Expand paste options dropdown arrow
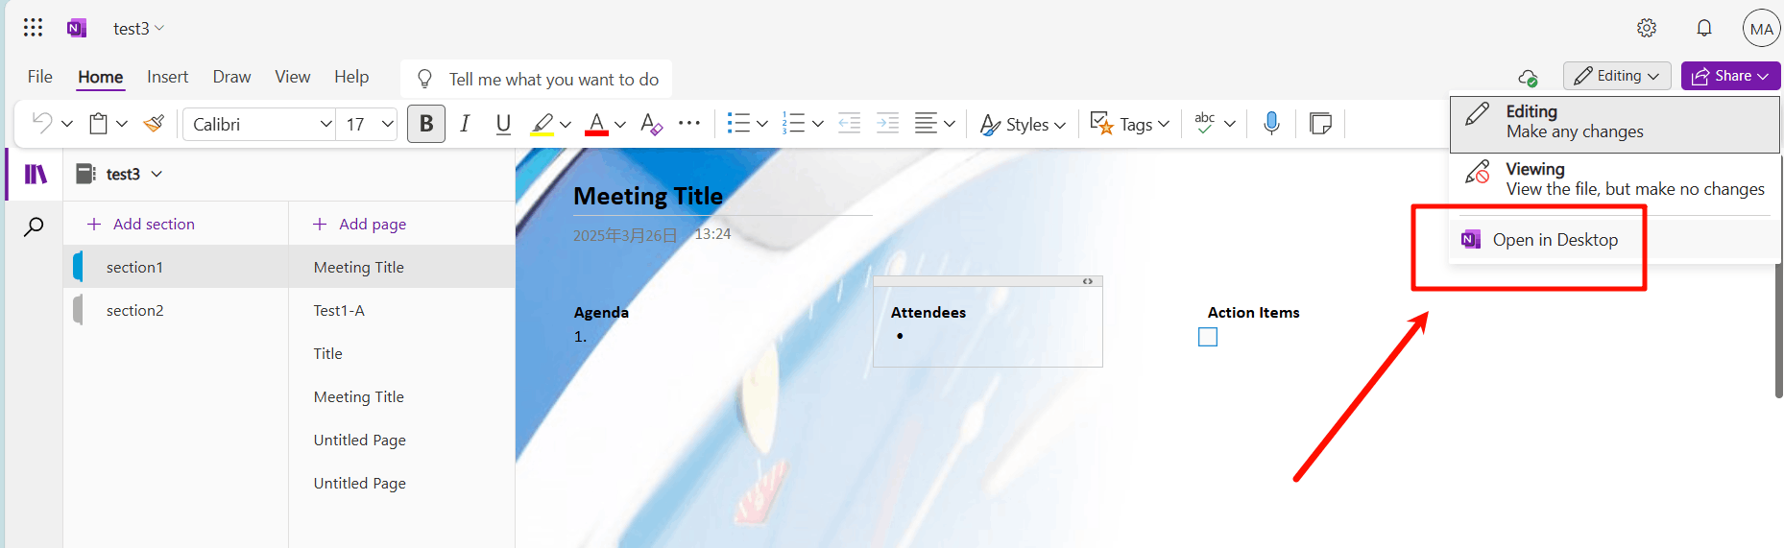 pyautogui.click(x=122, y=124)
